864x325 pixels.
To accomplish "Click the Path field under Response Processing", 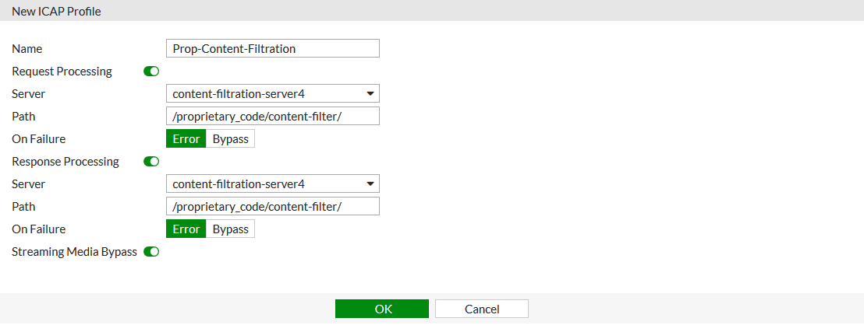I will pos(273,207).
